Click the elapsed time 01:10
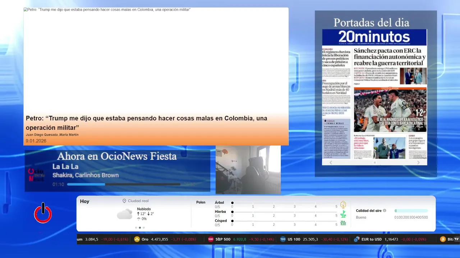The width and height of the screenshot is (460, 258). tap(58, 185)
